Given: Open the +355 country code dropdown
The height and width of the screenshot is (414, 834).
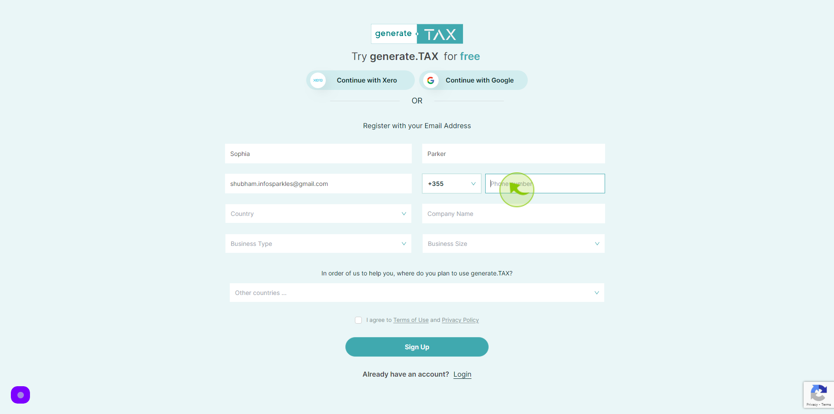Looking at the screenshot, I should coord(452,184).
